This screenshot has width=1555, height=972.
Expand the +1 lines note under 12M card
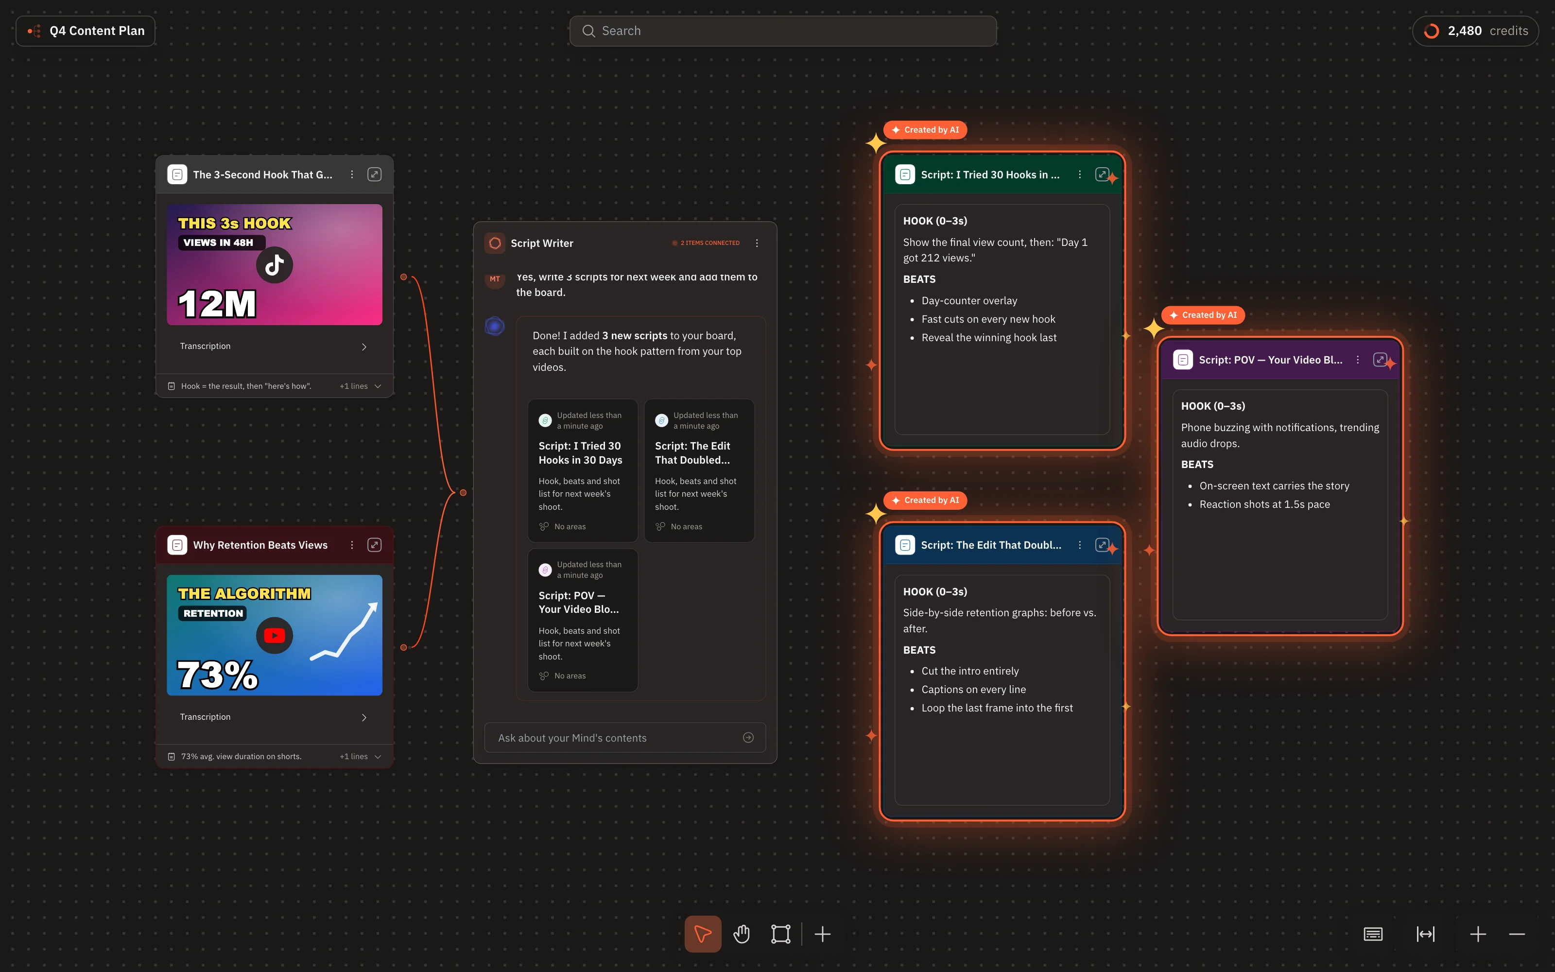click(361, 386)
